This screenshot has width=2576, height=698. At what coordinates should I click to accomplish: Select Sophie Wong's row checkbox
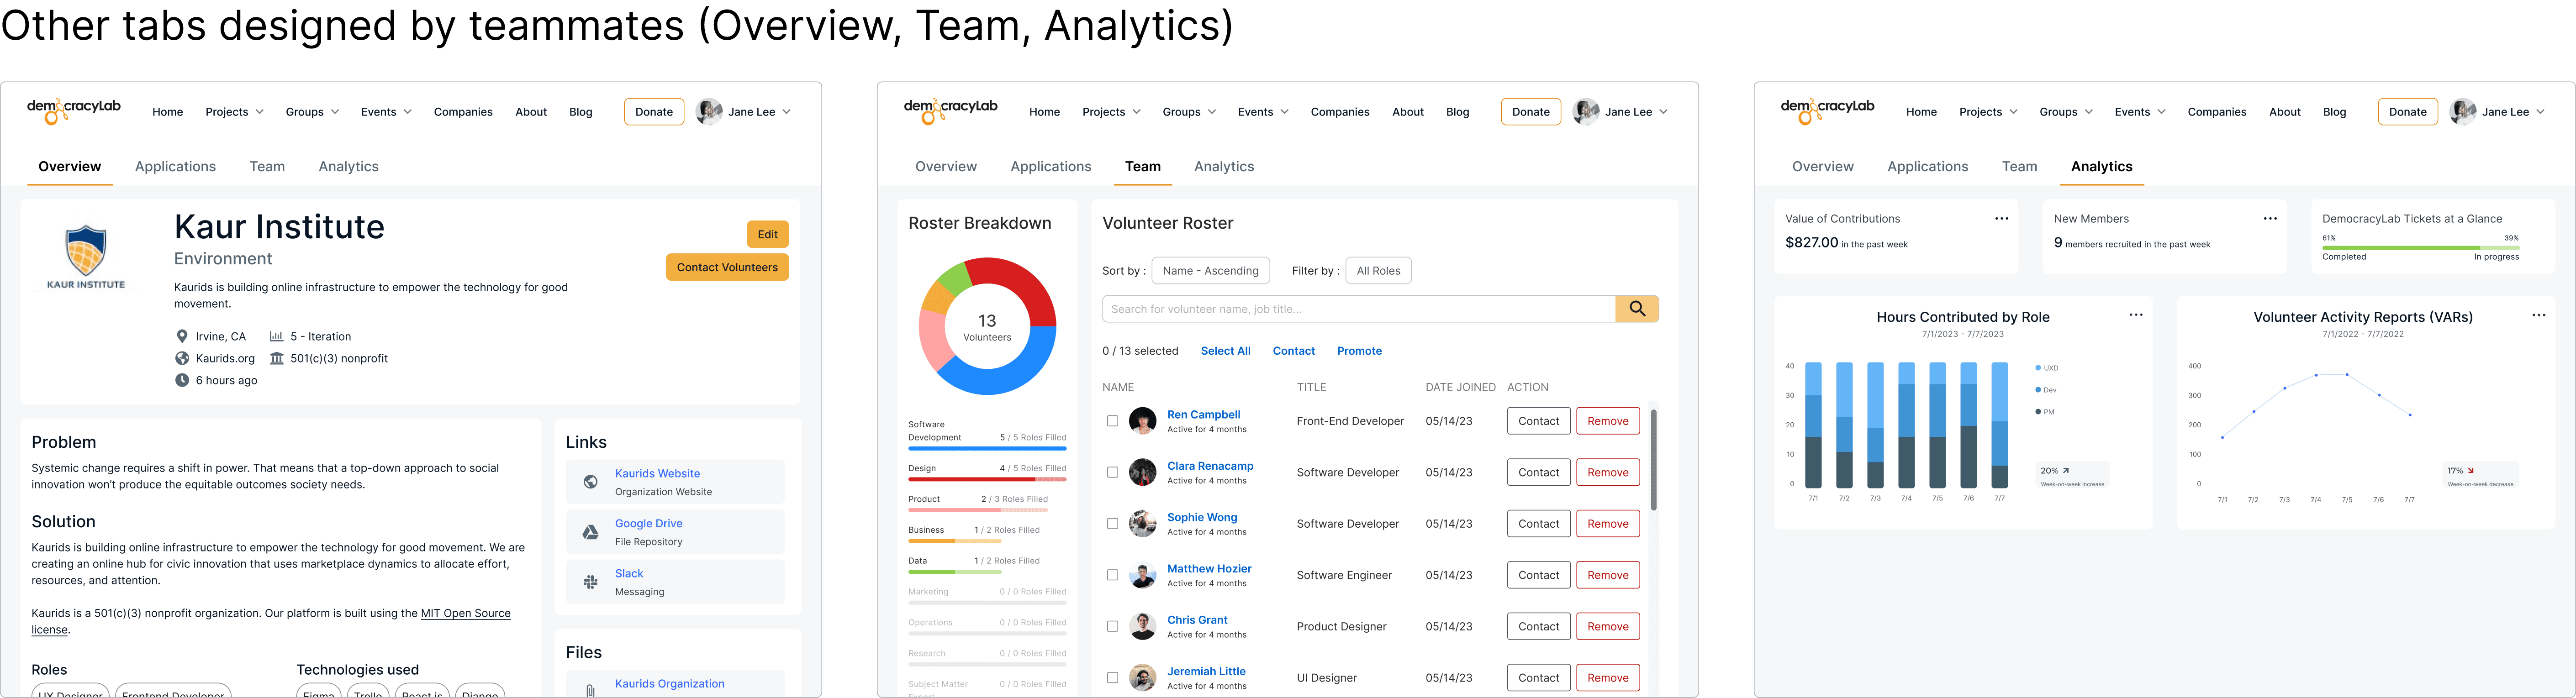pyautogui.click(x=1112, y=524)
